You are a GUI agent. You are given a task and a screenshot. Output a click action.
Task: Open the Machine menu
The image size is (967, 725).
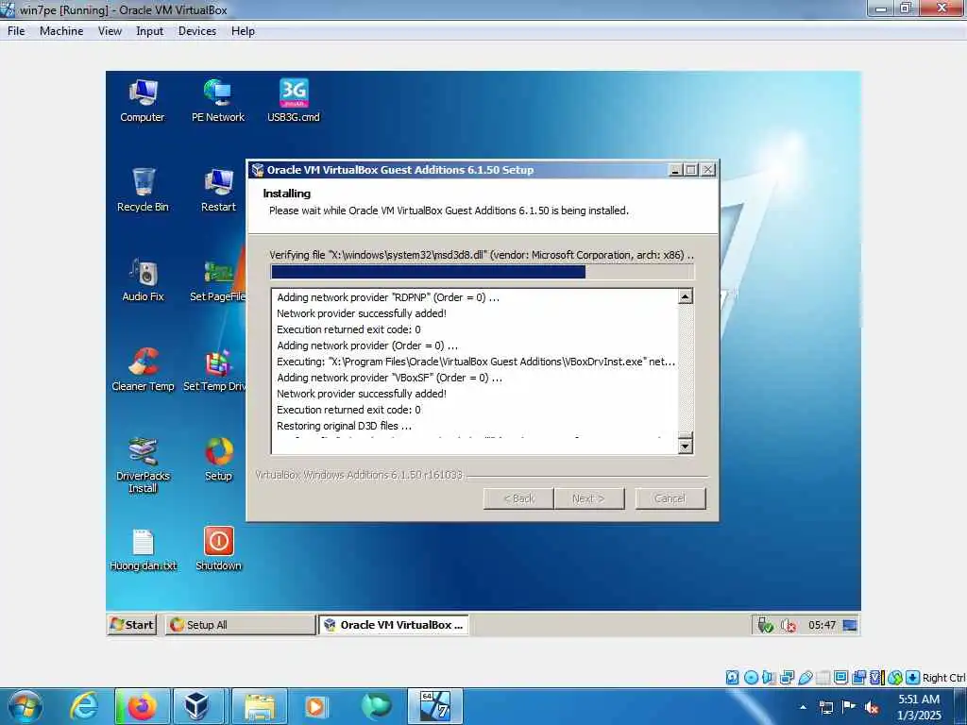point(61,31)
